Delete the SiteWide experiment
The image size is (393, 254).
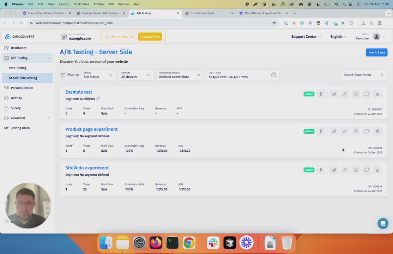click(377, 170)
